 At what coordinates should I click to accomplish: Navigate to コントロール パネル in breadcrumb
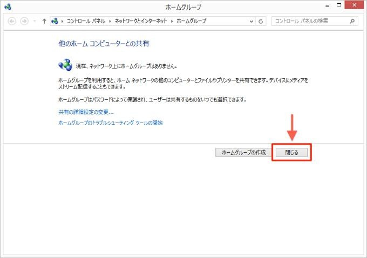85,22
